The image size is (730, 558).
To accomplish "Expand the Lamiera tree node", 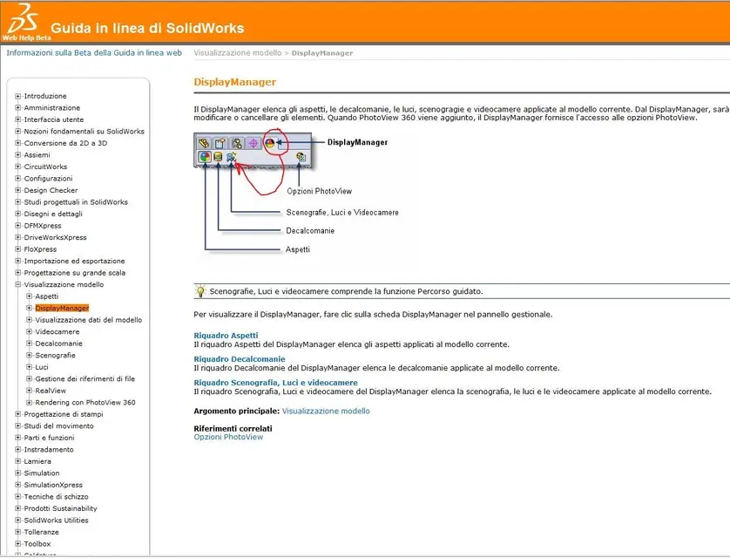I will (17, 461).
